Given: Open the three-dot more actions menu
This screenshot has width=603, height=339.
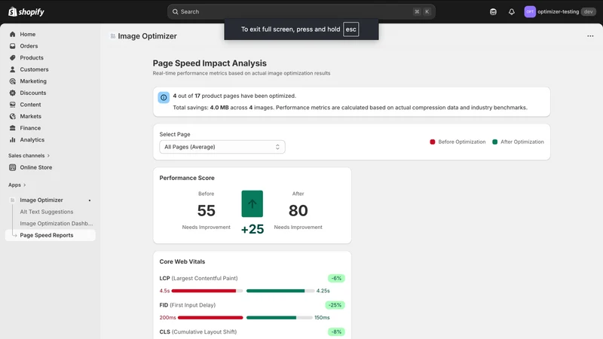Looking at the screenshot, I should click(590, 36).
